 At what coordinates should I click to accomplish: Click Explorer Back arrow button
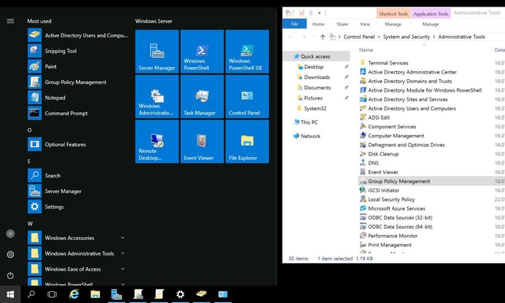291,37
